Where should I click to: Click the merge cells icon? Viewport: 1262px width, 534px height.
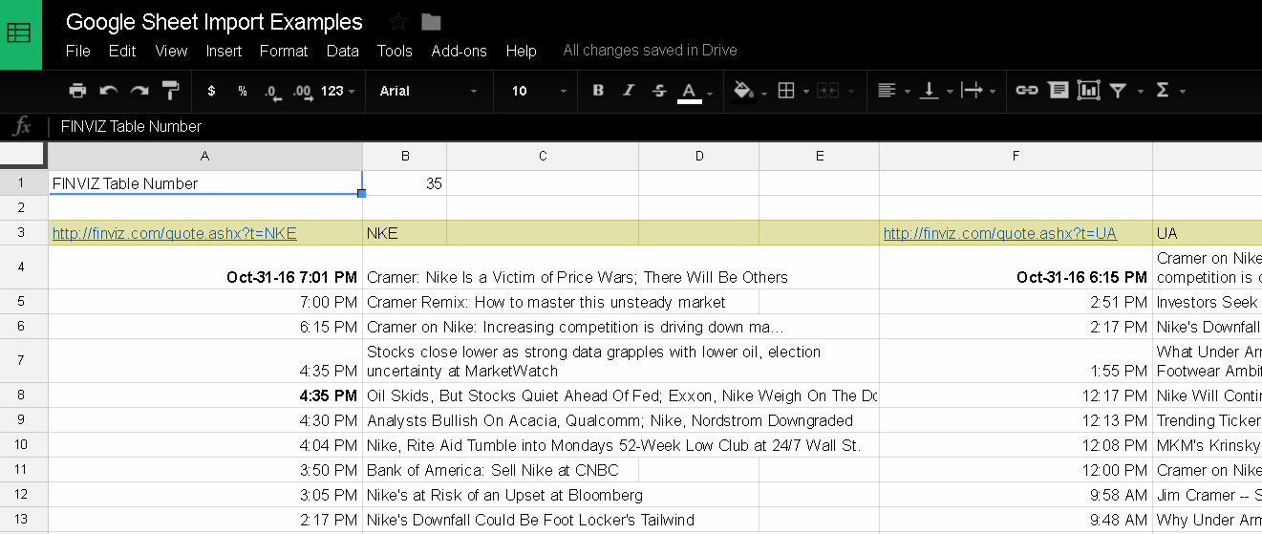coord(827,91)
